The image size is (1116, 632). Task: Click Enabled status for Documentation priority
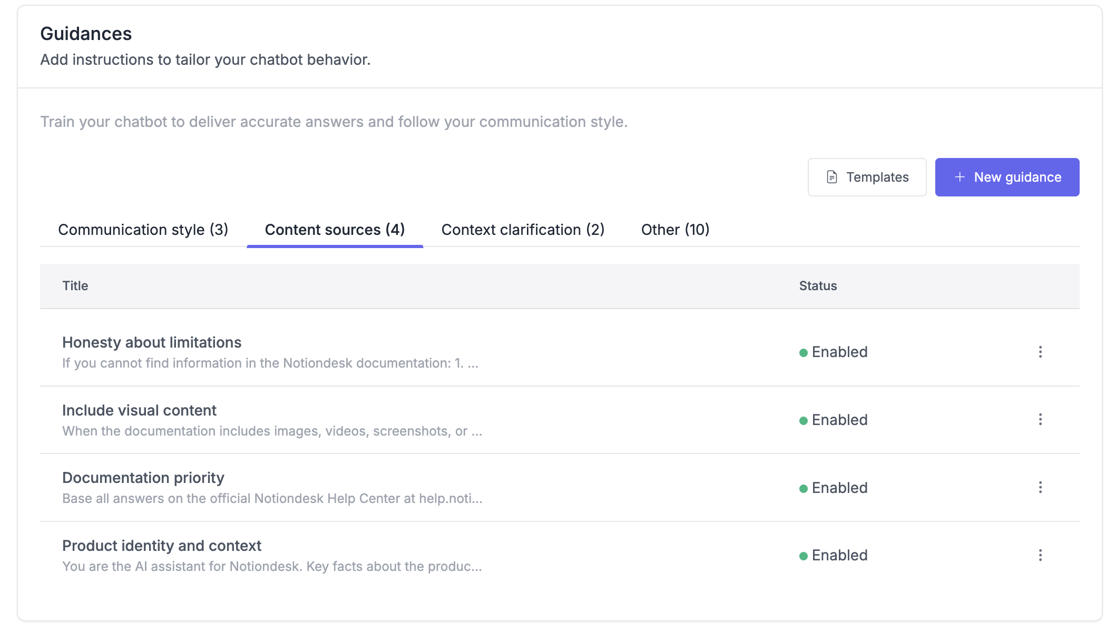coord(839,488)
